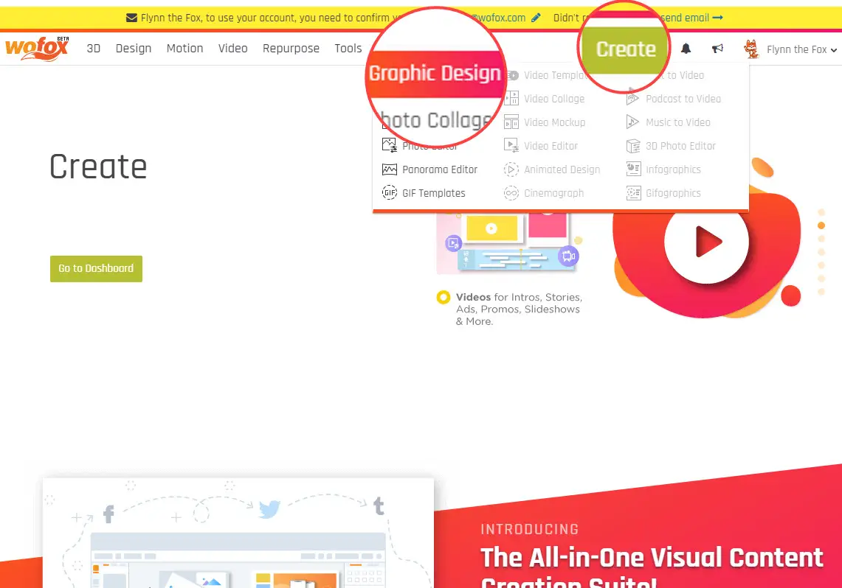Image resolution: width=842 pixels, height=588 pixels.
Task: Click the Video Collage icon
Action: coord(511,99)
